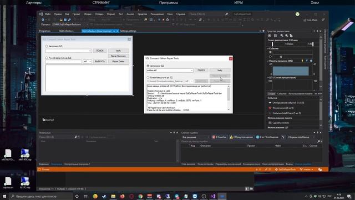
Task: Open the Watch 1 tab below the Locals panel
Action: click(x=77, y=164)
